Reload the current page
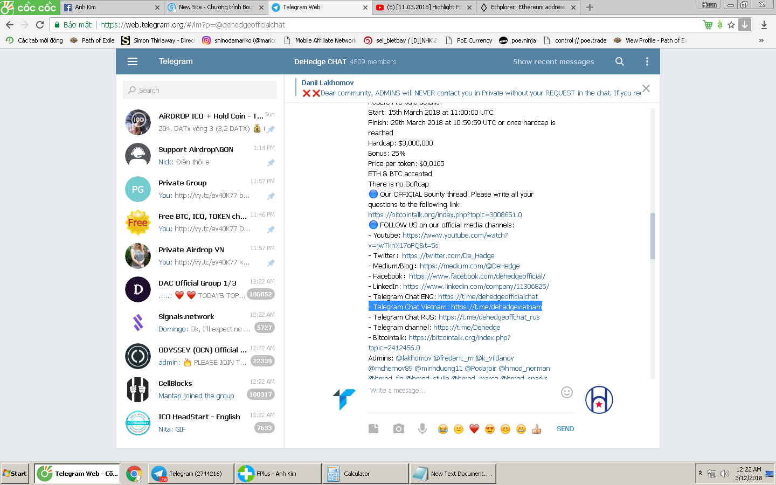 pyautogui.click(x=40, y=25)
